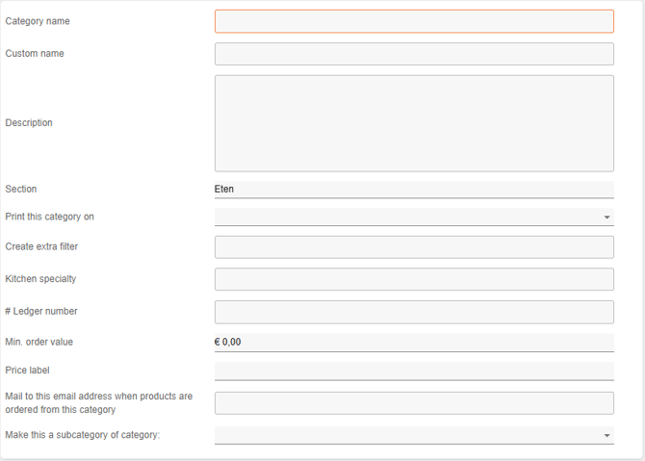Image resolution: width=645 pixels, height=461 pixels.
Task: Focus the Kitchen specialty field
Action: pos(414,279)
